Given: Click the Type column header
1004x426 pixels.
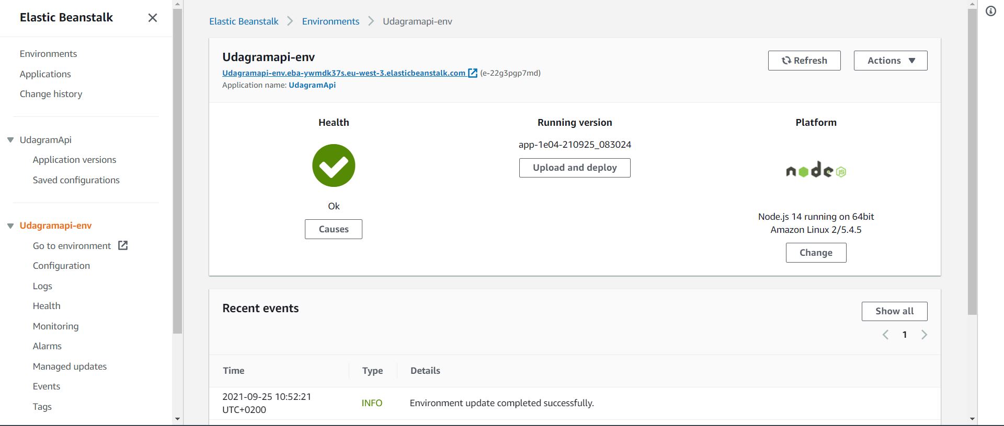Looking at the screenshot, I should (372, 371).
